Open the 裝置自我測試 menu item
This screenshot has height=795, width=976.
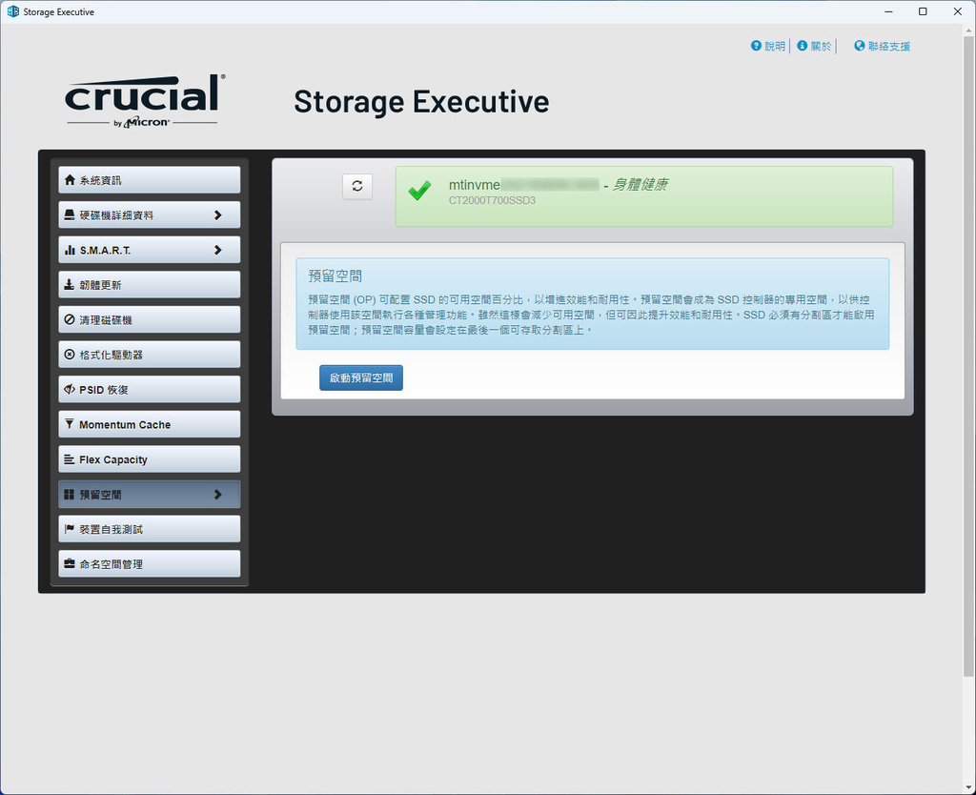150,529
